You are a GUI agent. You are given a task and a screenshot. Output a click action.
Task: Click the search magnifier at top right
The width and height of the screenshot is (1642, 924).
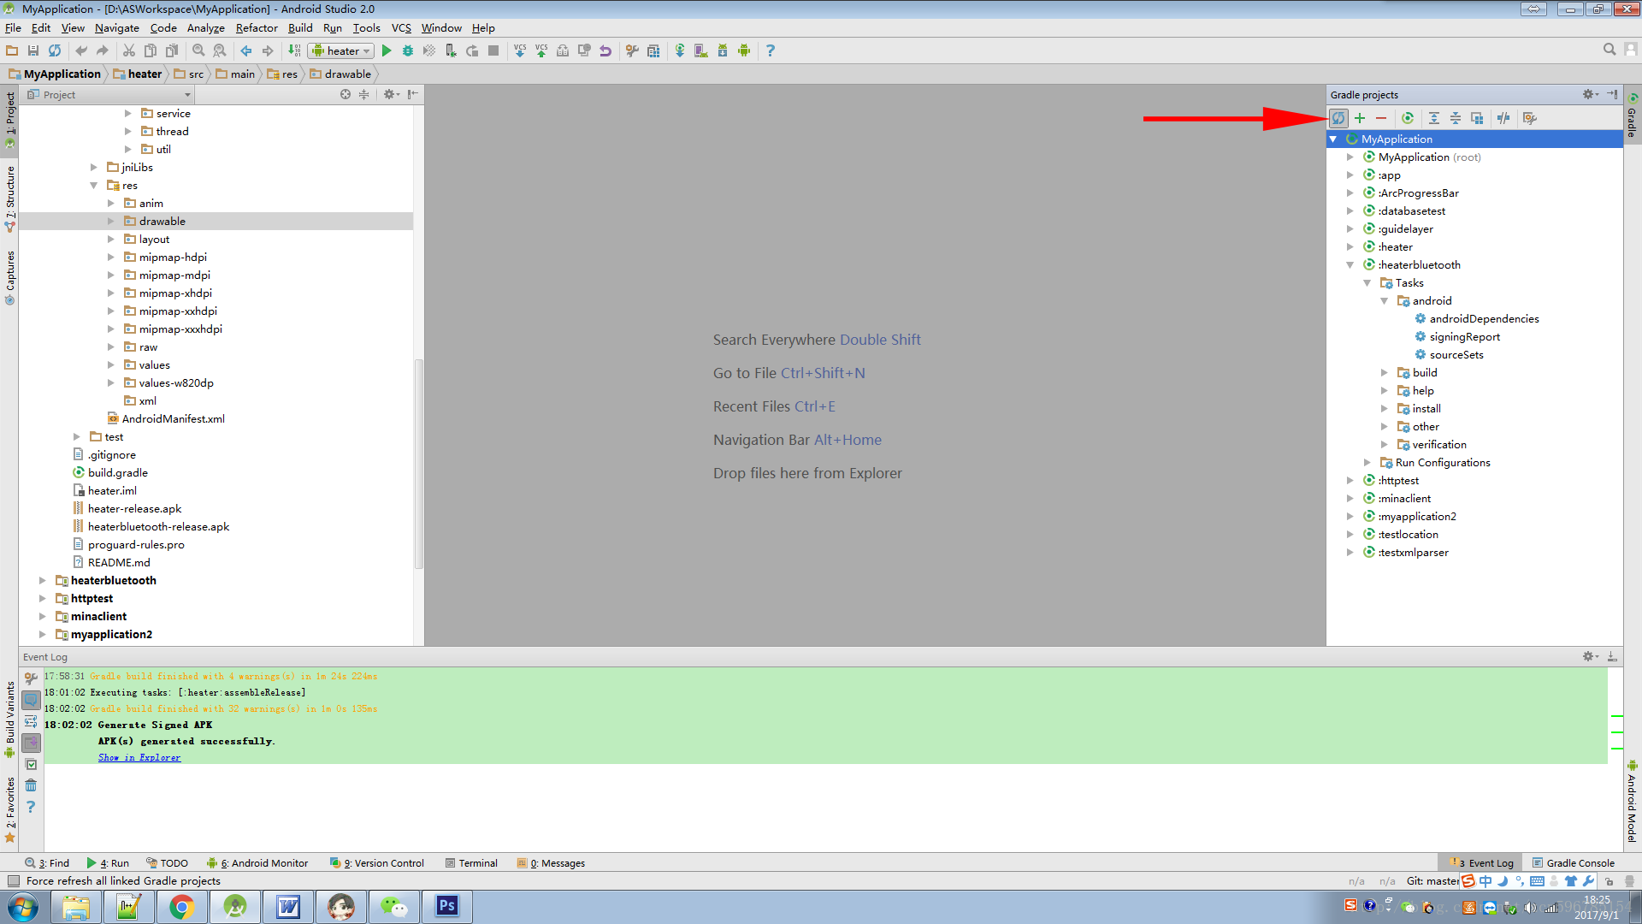coord(1610,50)
